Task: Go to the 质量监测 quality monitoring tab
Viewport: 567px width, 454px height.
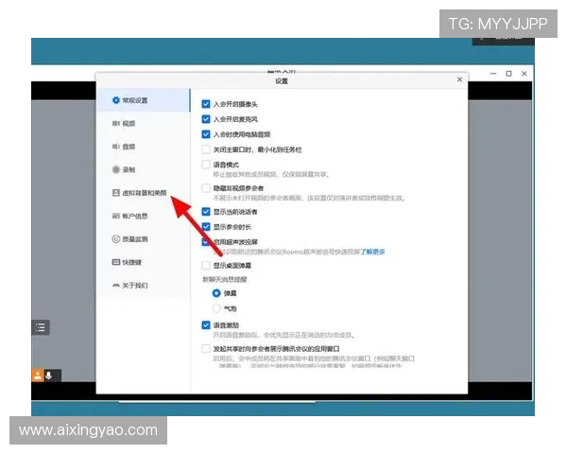Action: (143, 239)
